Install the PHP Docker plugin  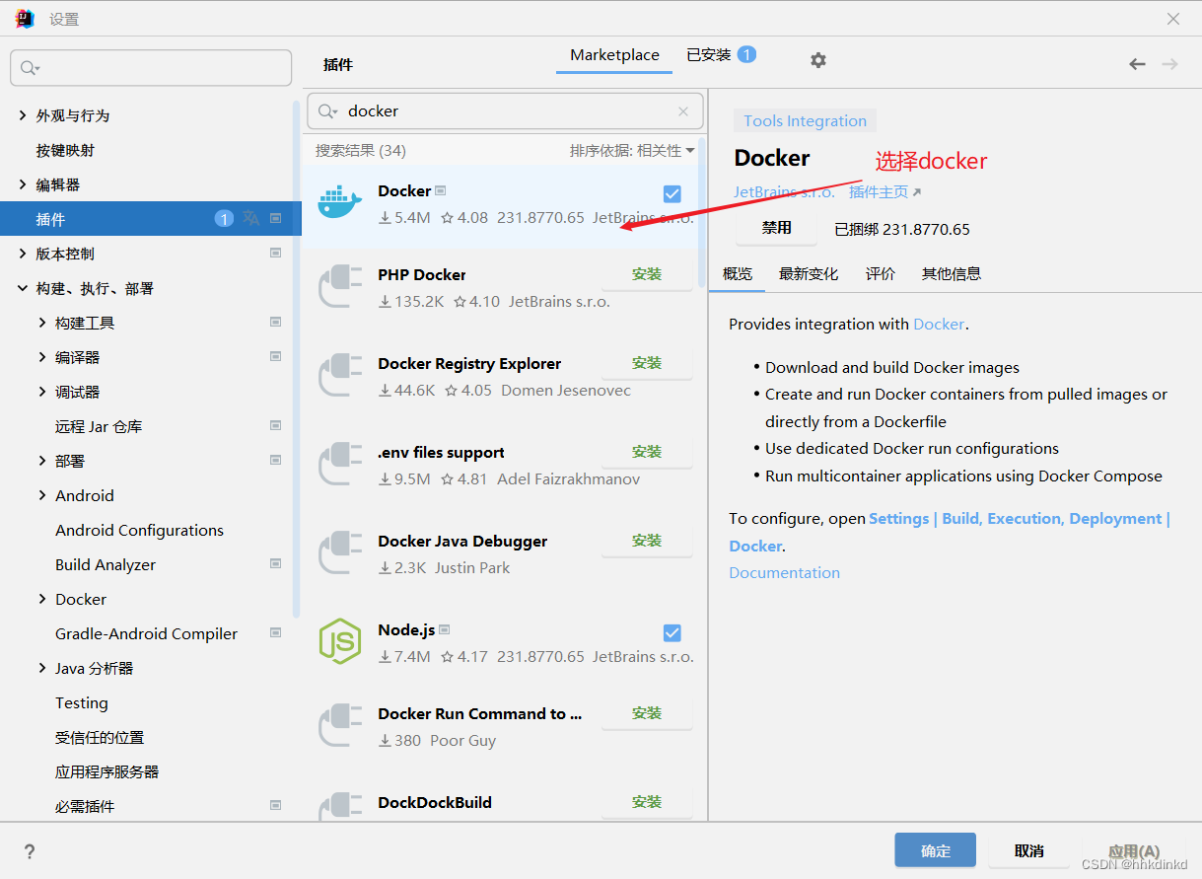tap(647, 274)
